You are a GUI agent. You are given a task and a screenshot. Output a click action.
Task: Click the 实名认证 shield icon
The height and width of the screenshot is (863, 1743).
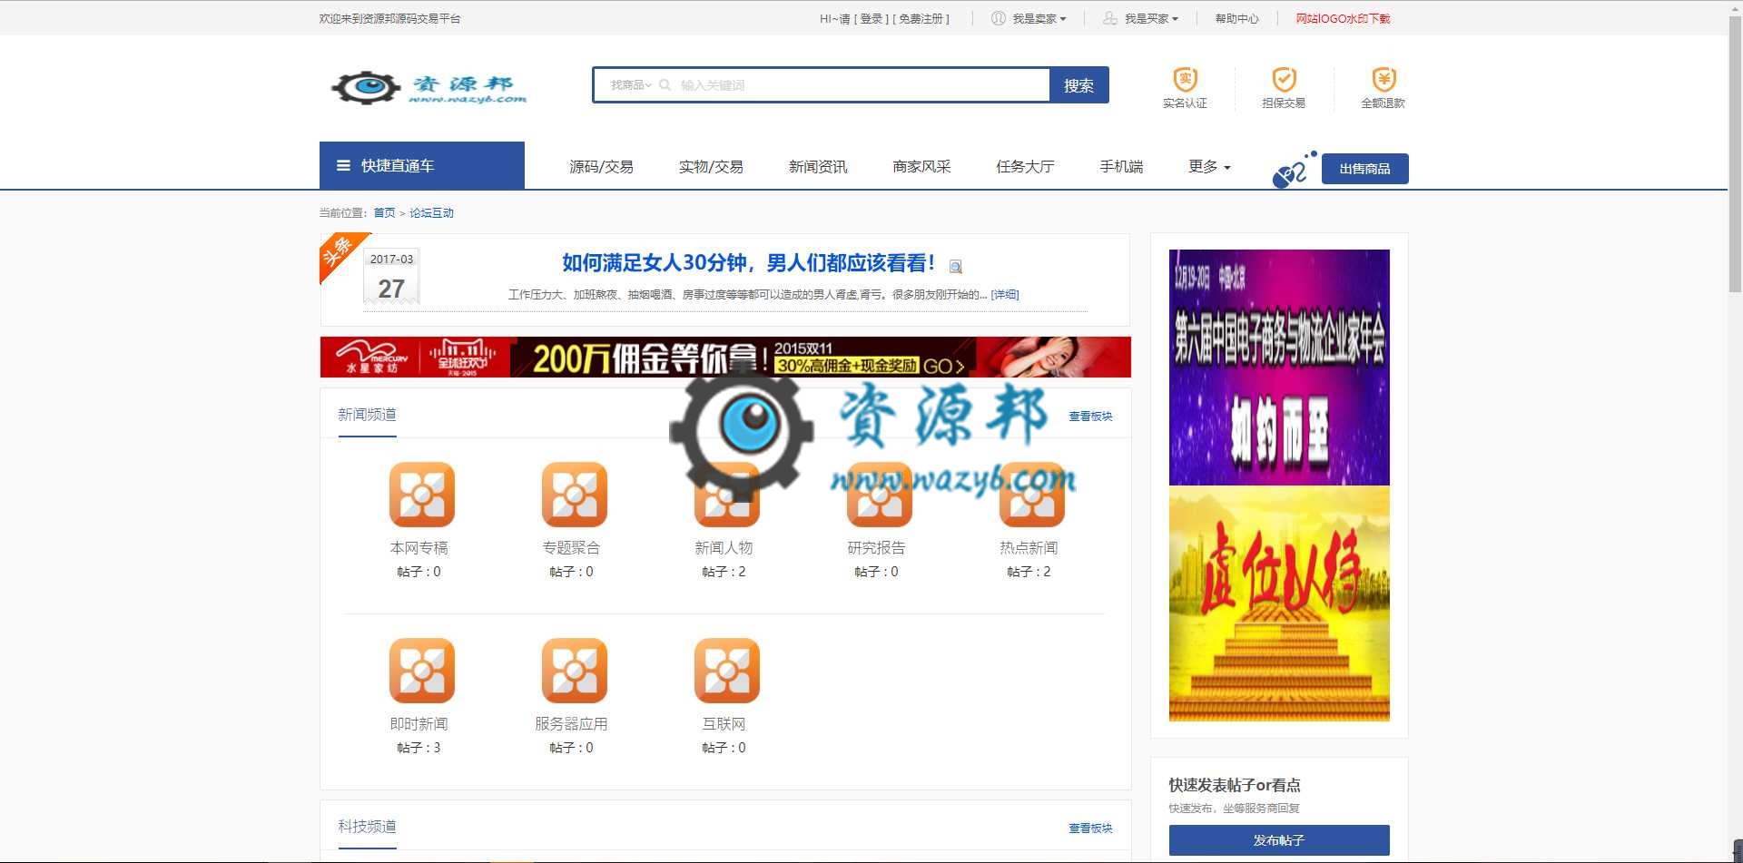click(x=1185, y=79)
